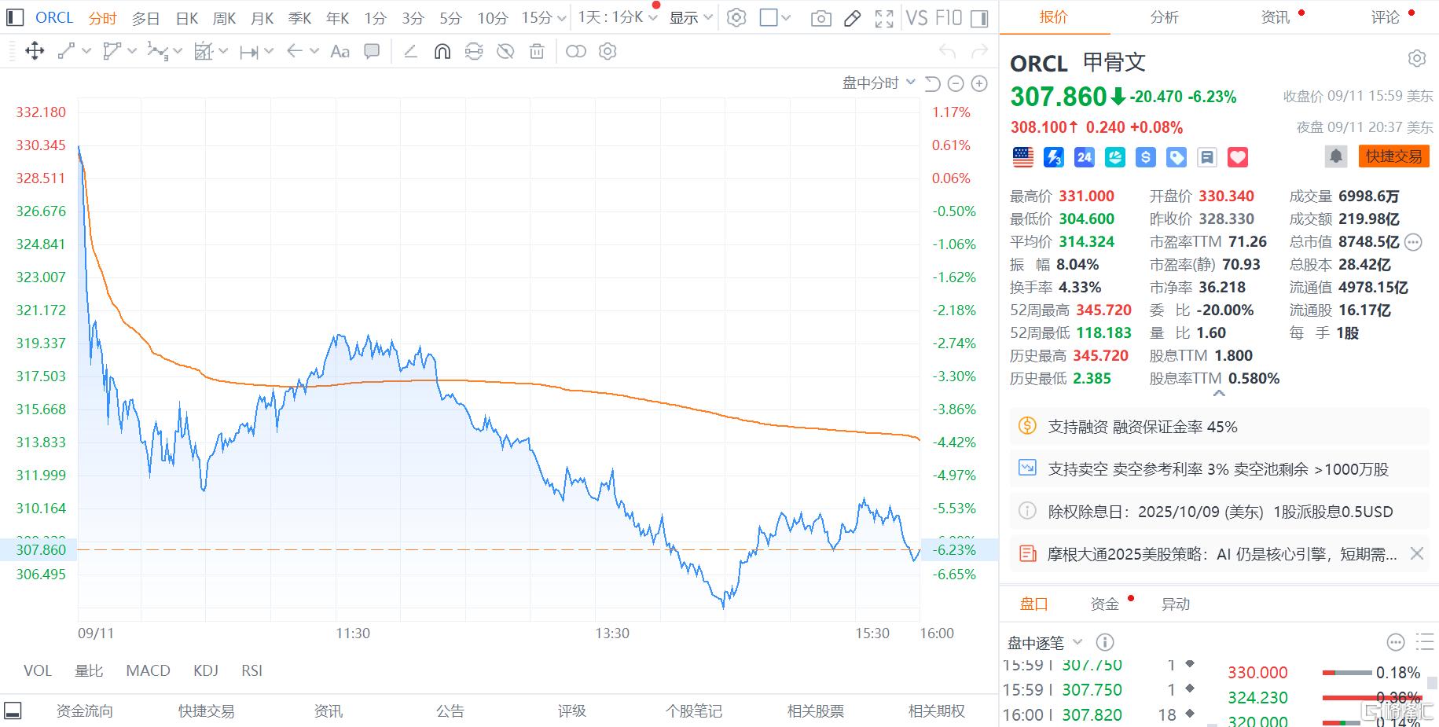
Task: Open the 显示 display dropdown
Action: tap(691, 17)
